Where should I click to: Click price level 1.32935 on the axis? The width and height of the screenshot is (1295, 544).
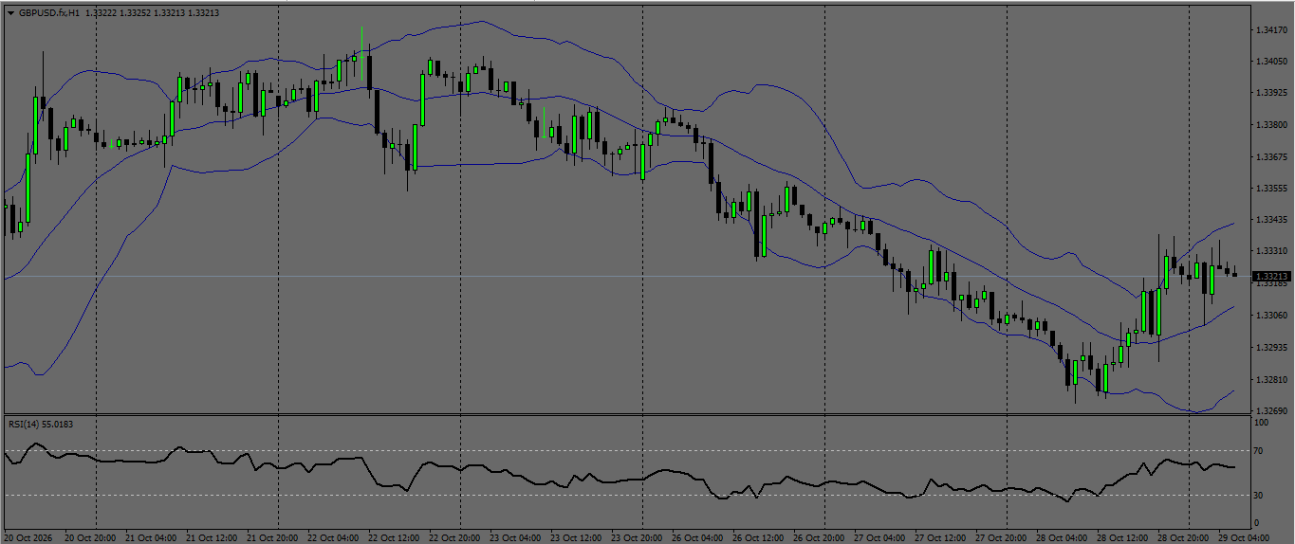tap(1270, 347)
